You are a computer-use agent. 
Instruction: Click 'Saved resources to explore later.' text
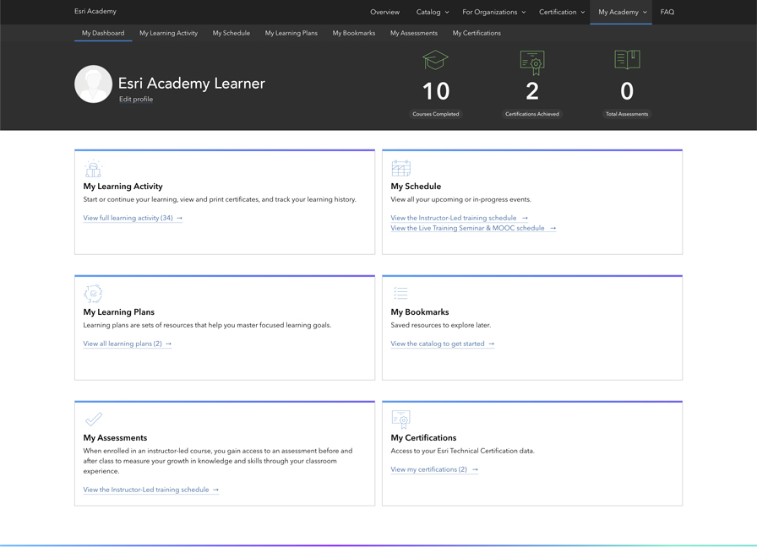441,325
